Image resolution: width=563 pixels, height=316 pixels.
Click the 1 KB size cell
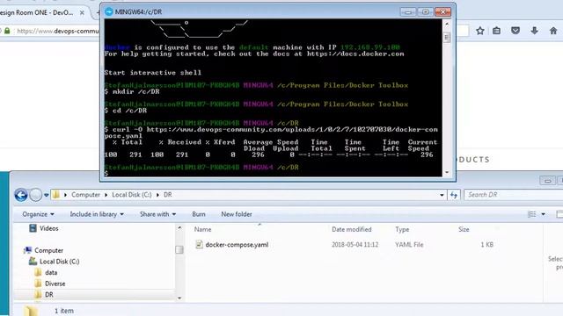pyautogui.click(x=486, y=245)
